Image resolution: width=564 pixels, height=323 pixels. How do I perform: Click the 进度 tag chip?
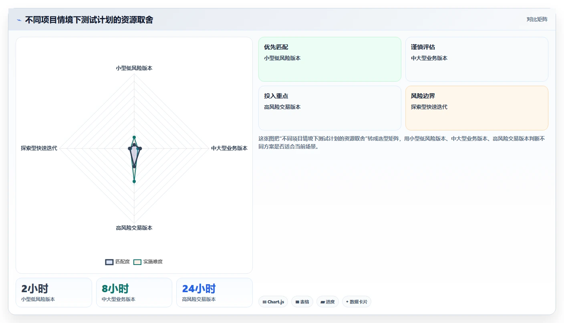point(328,302)
